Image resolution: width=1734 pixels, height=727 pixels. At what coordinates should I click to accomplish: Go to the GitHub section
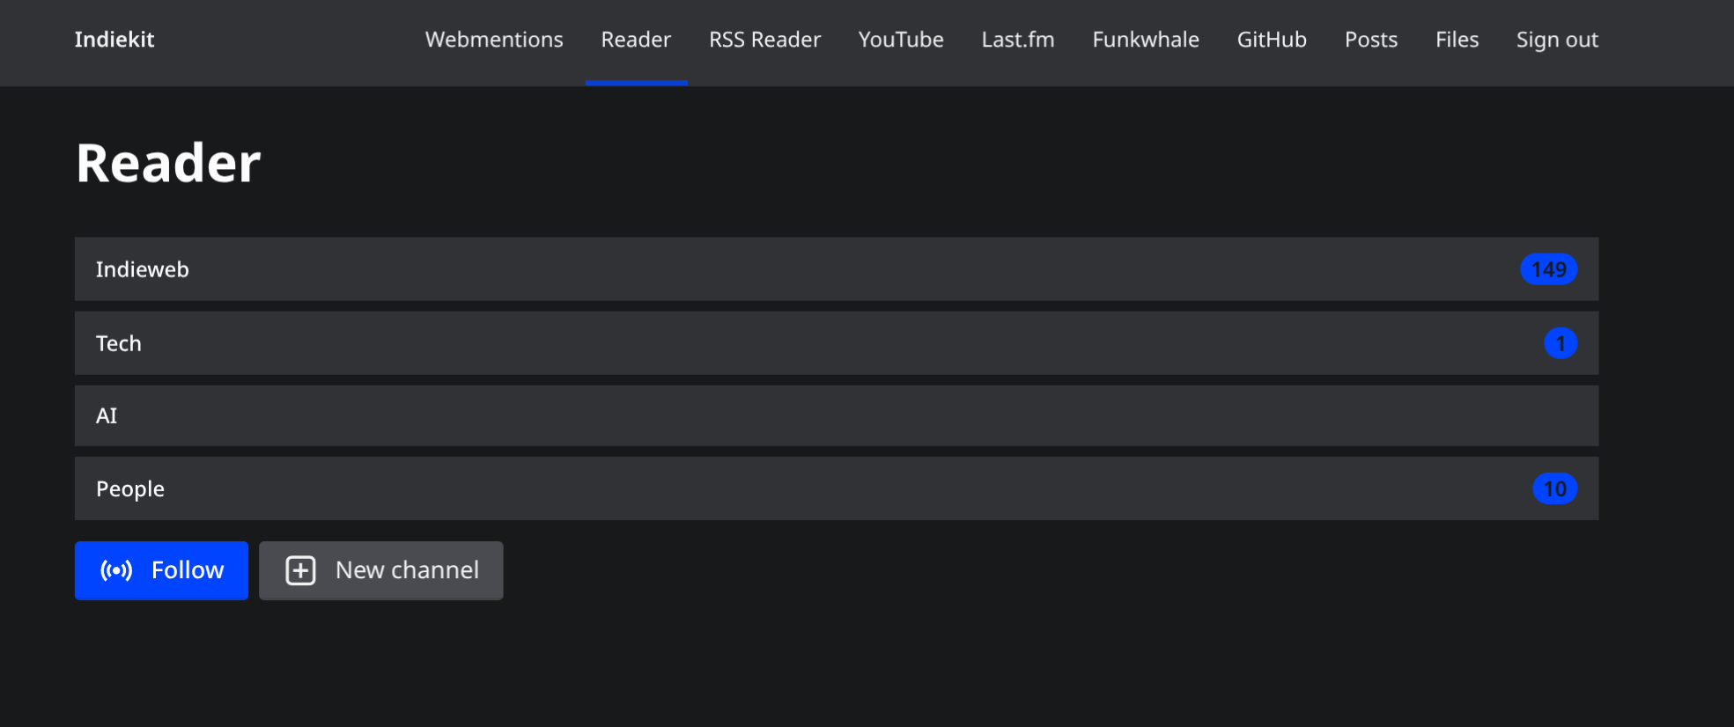coord(1272,40)
